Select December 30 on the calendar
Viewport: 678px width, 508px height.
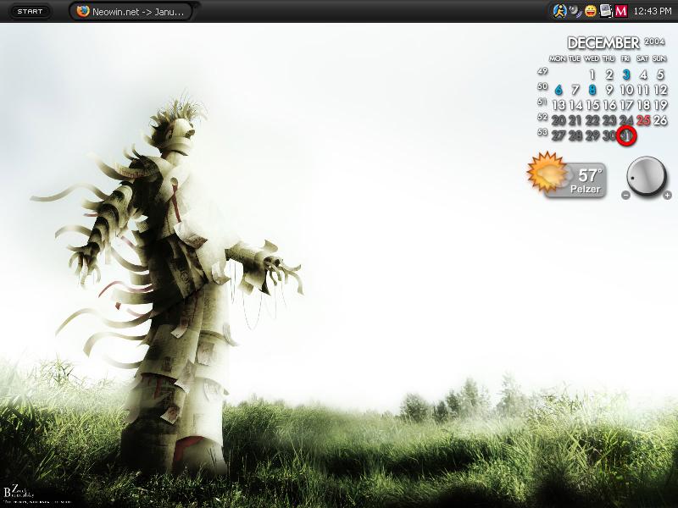609,135
